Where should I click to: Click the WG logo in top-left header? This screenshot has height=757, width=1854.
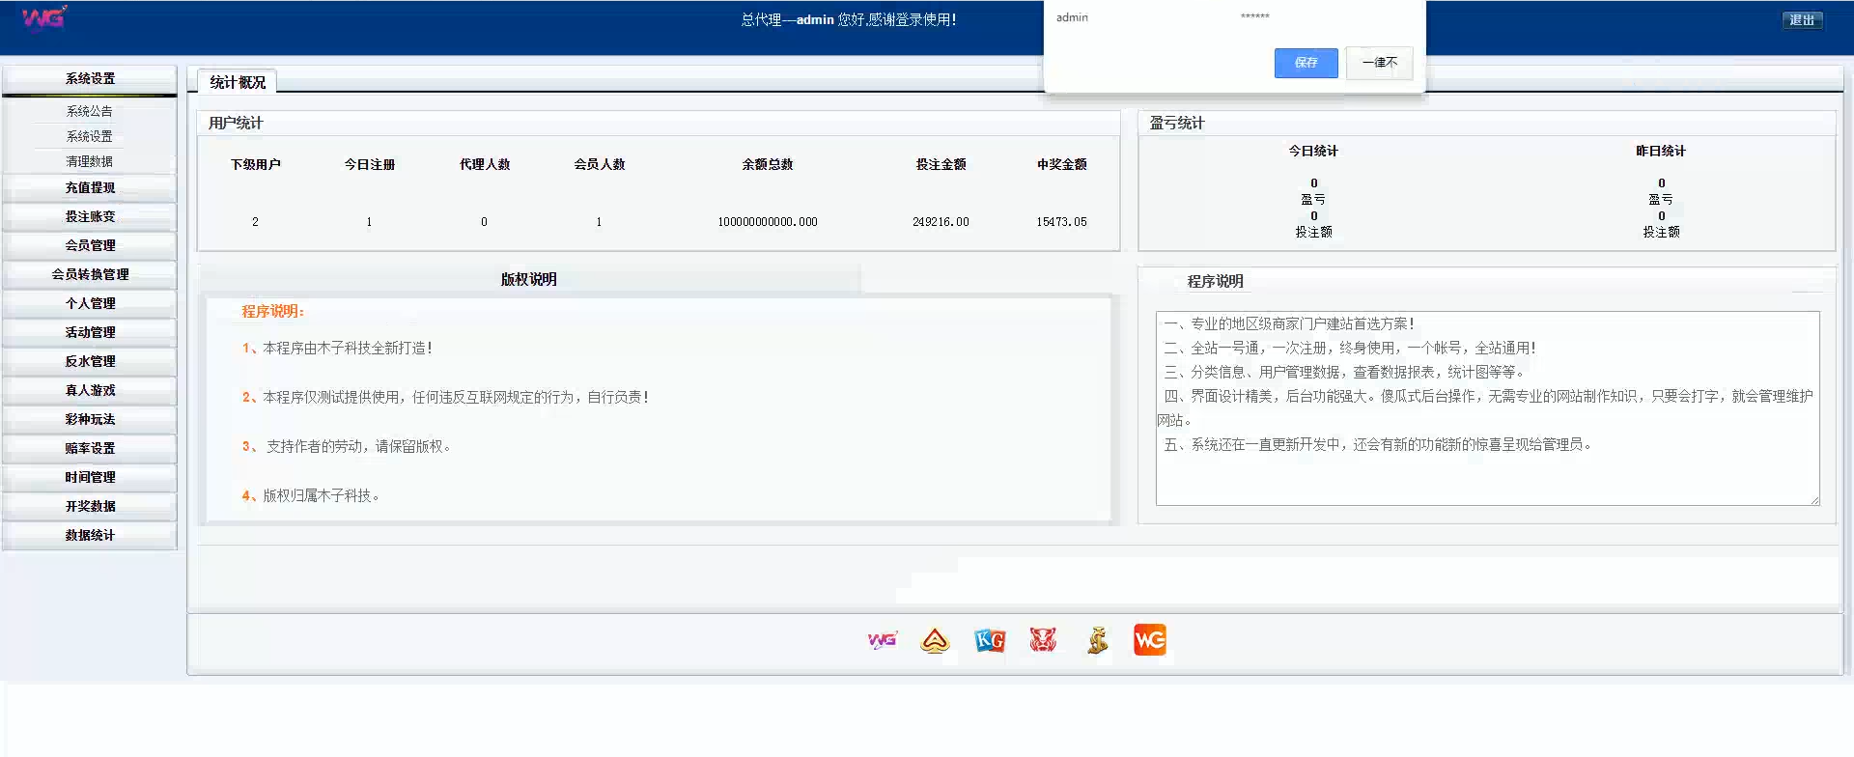(43, 18)
